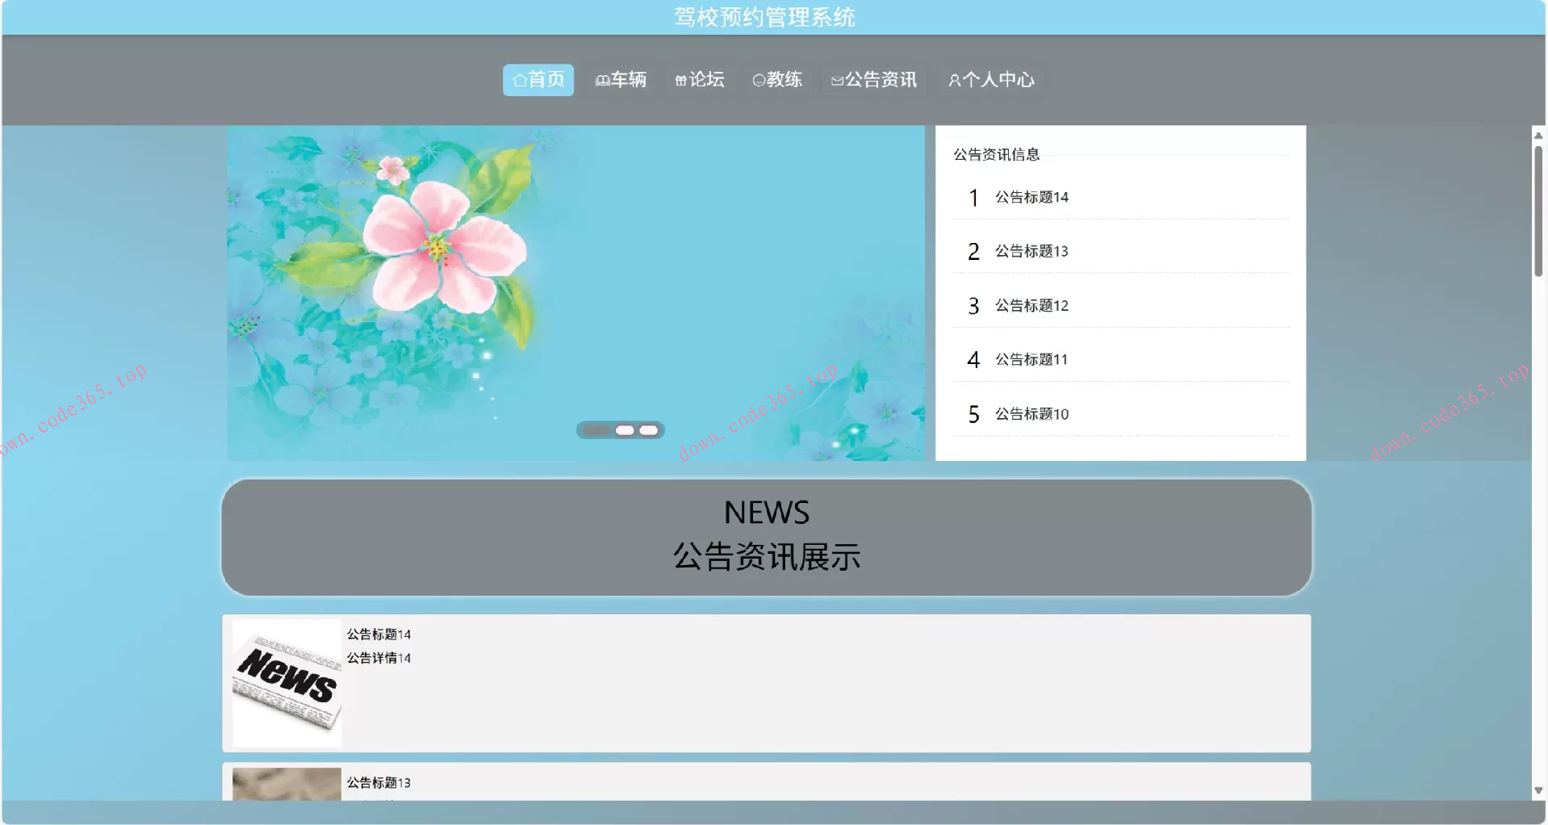Click the person icon beside 个人中心

[956, 80]
